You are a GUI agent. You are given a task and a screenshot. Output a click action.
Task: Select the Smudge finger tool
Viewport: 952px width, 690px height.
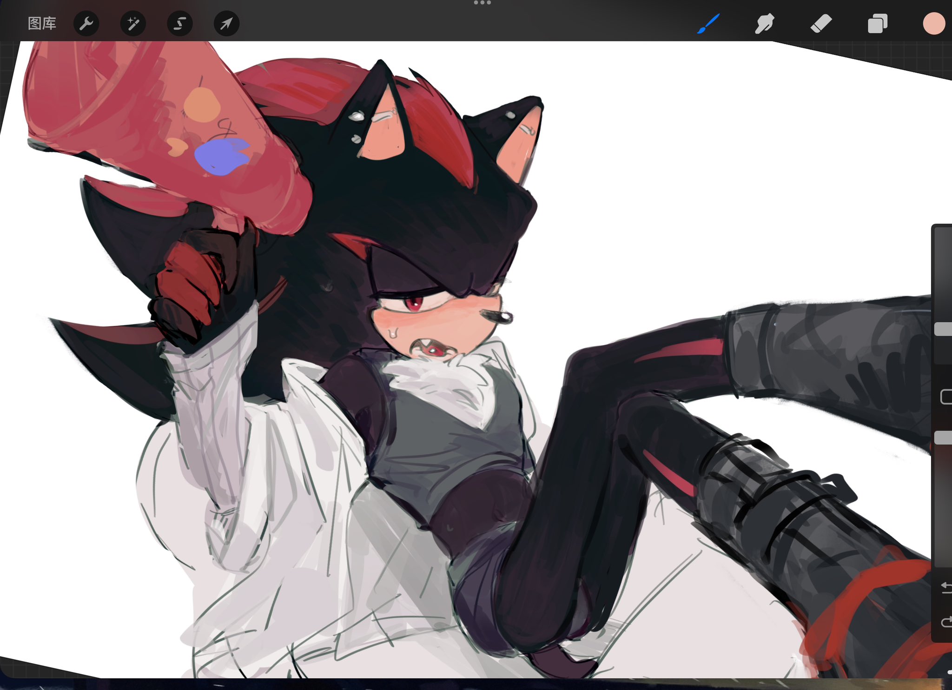765,23
